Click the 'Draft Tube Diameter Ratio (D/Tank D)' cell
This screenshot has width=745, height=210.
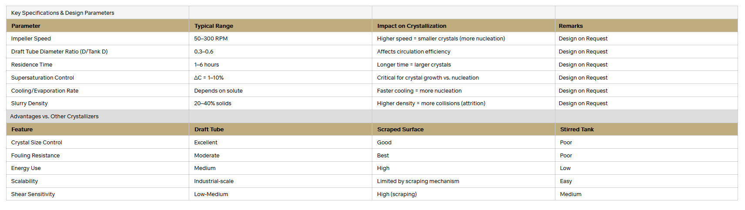tap(60, 52)
